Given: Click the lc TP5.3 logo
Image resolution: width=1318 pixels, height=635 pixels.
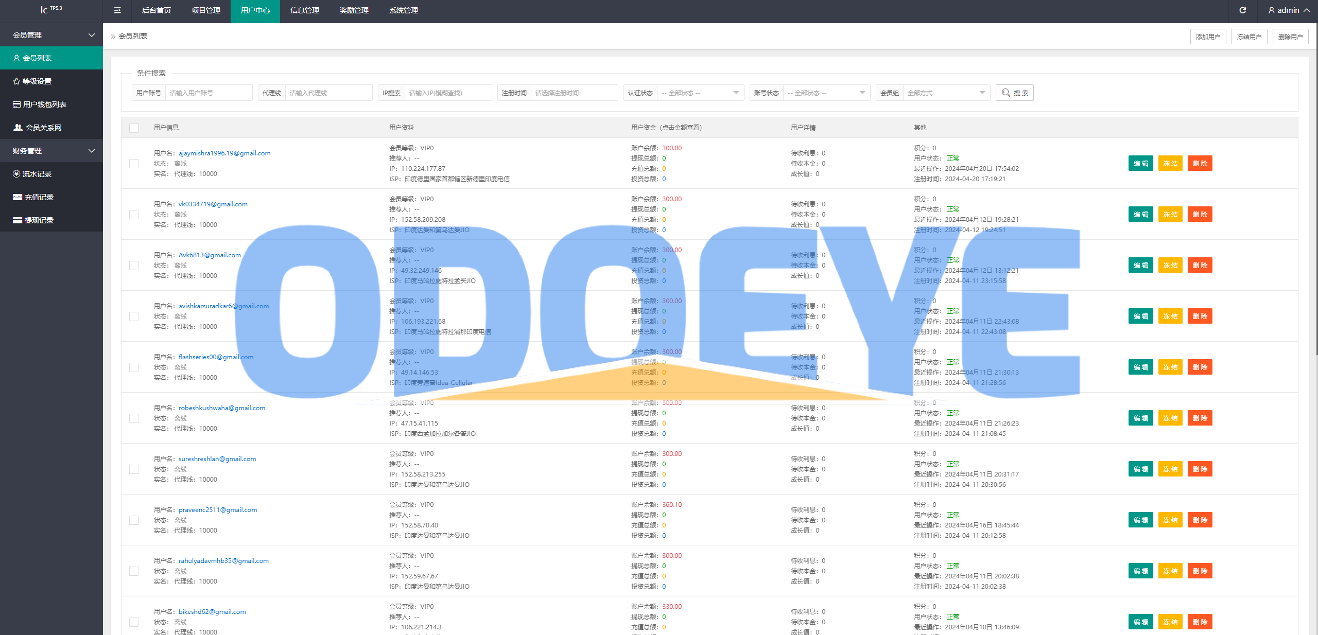Looking at the screenshot, I should click(x=51, y=10).
